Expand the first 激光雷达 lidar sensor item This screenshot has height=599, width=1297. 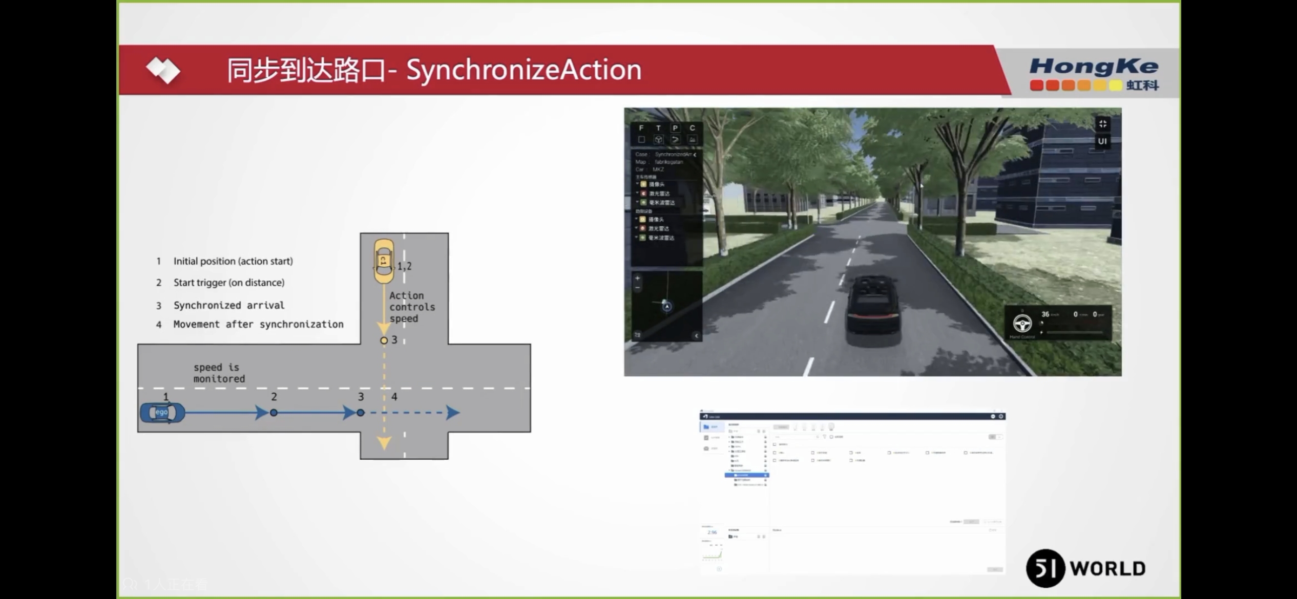(638, 194)
